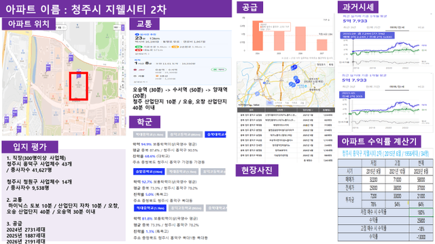Click the topmost blue cluster marker on supply map
Image resolution: width=435 pixels, height=244 pixels.
(294, 66)
